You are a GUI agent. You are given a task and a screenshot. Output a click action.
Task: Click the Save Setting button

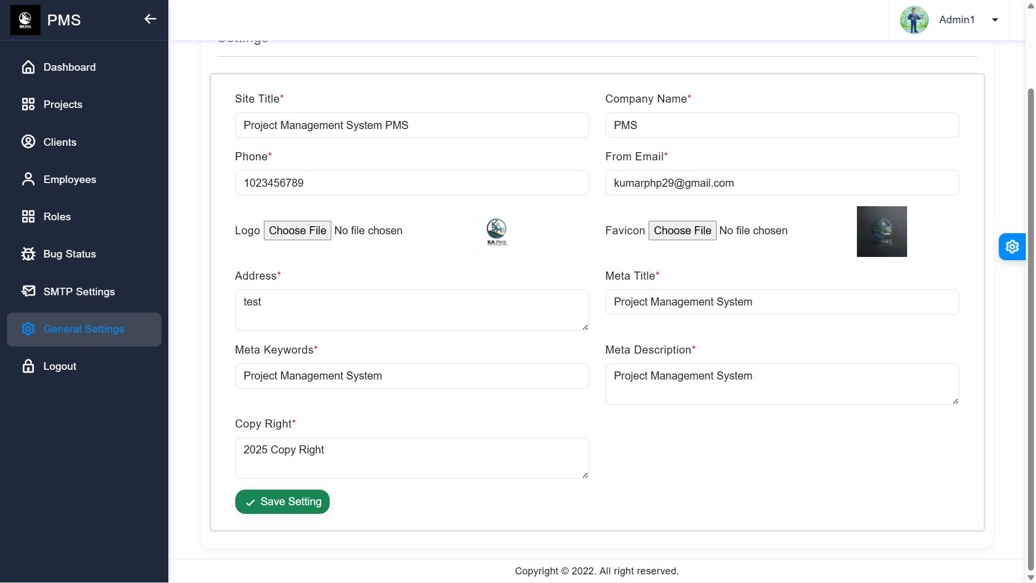(282, 501)
